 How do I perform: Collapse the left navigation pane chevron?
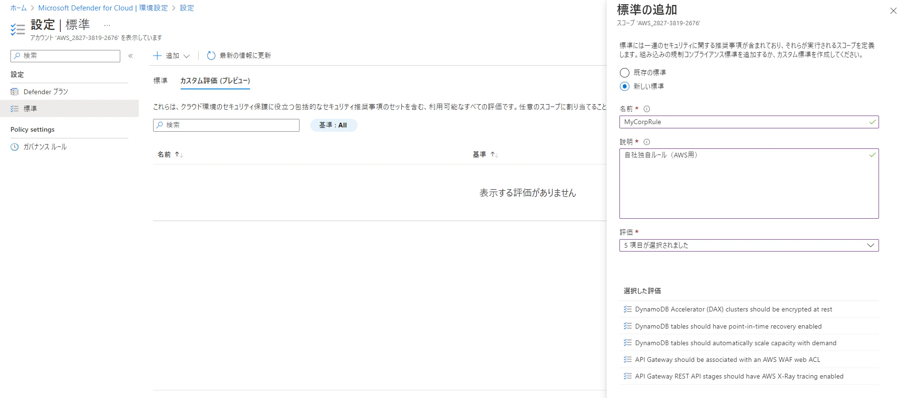click(x=130, y=56)
